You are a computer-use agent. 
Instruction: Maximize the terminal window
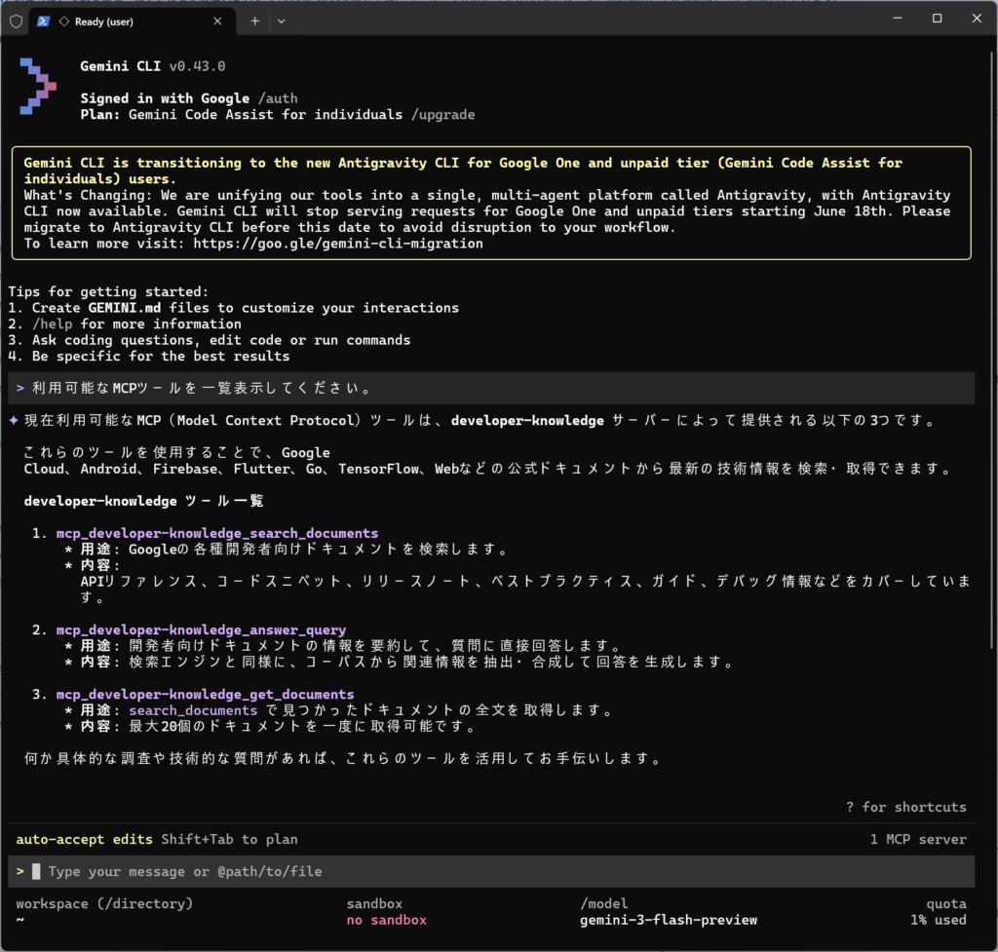coord(937,19)
